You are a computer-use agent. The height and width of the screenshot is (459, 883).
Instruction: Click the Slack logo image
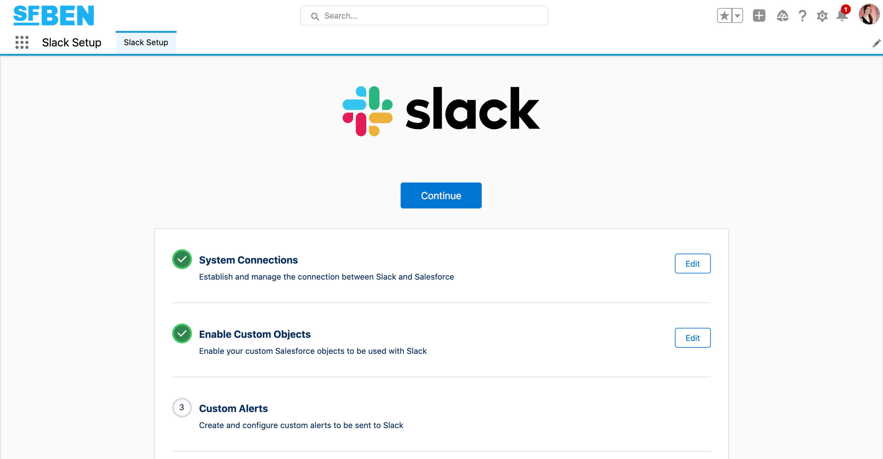click(x=441, y=111)
